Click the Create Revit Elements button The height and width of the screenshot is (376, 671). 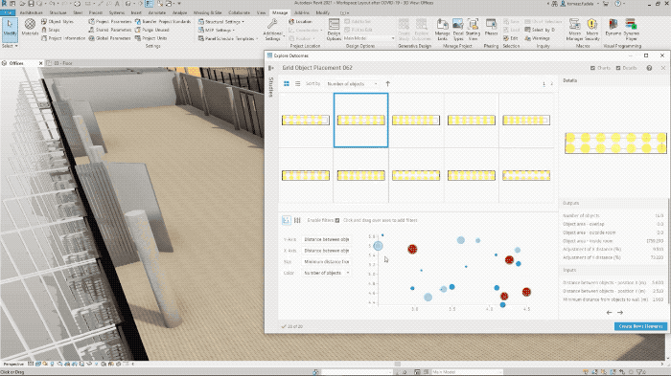coord(640,326)
